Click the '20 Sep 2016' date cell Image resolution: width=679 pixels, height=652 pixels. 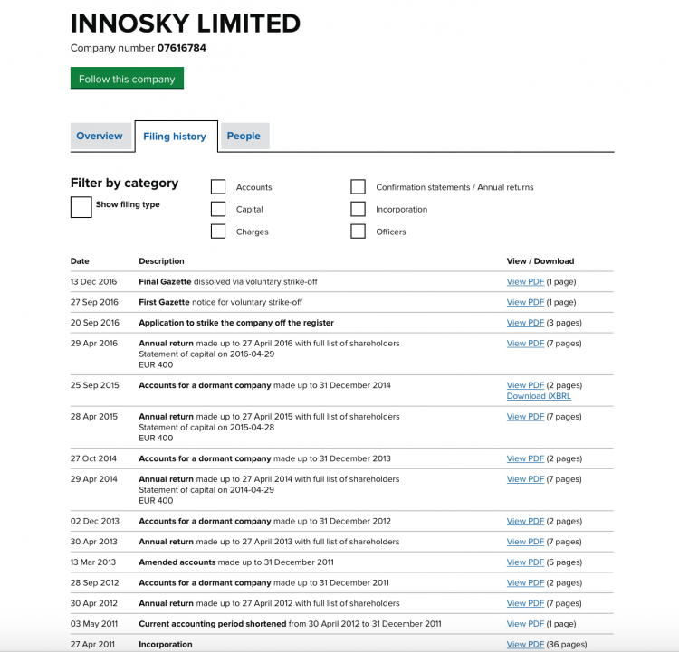[95, 323]
